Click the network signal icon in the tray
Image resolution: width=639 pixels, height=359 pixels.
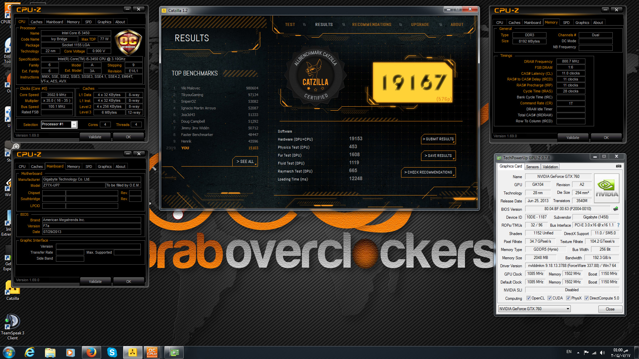tap(594, 353)
